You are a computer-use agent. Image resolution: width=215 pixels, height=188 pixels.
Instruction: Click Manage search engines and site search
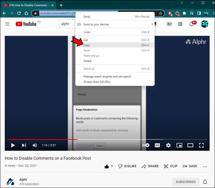tap(115, 76)
